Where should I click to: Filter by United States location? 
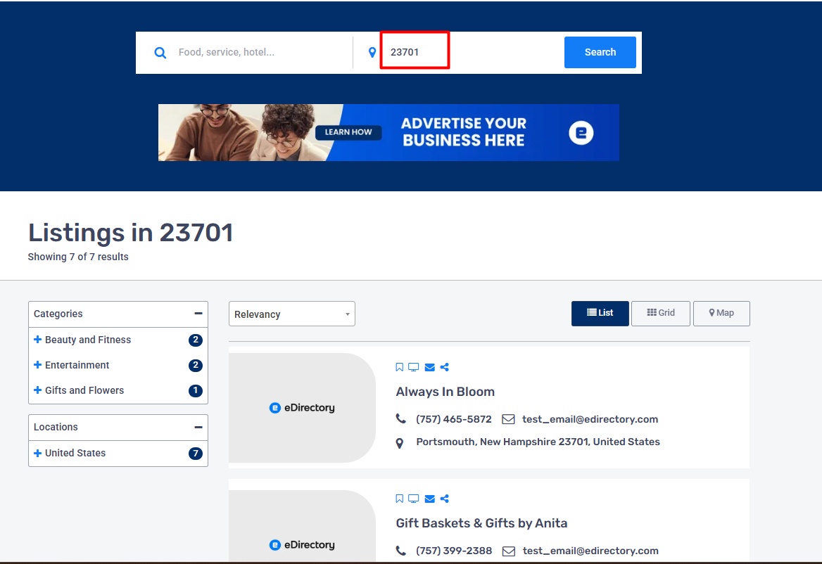[75, 453]
